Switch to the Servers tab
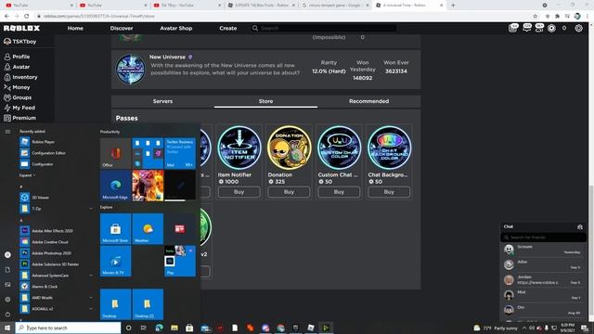This screenshot has height=334, width=594. tap(163, 101)
